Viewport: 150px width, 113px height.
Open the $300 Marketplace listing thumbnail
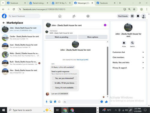(47, 32)
